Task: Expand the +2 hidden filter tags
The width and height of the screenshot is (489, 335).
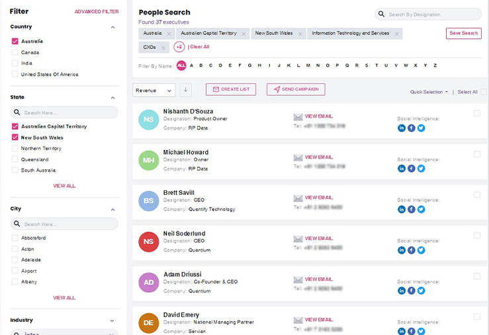Action: point(179,47)
